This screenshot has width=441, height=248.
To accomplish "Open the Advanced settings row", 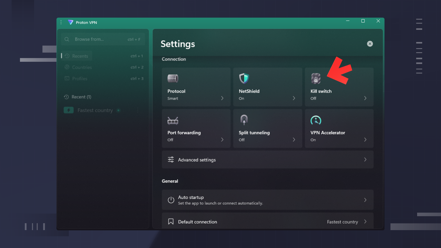I will click(268, 159).
